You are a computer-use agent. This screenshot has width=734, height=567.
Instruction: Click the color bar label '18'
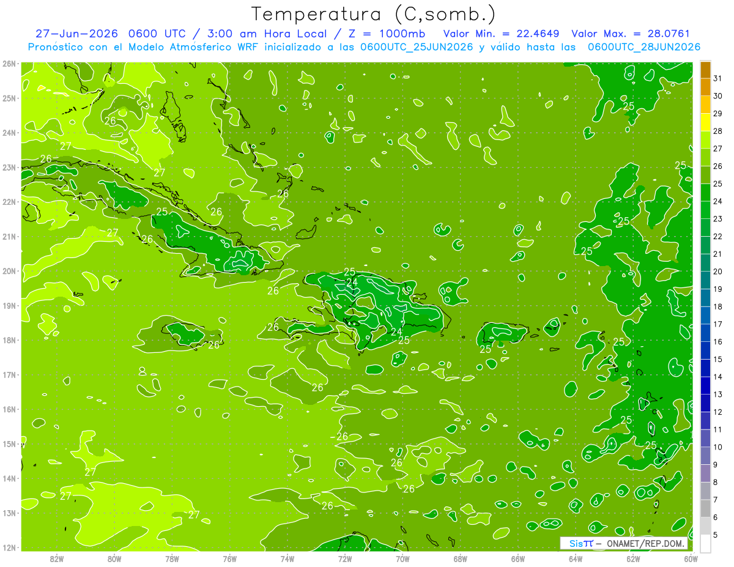click(717, 307)
